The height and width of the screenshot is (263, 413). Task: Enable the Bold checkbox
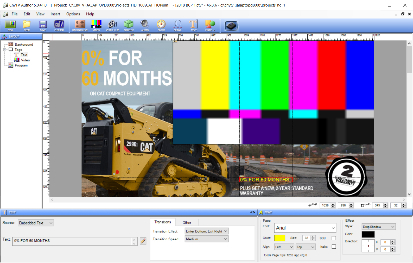tap(334, 238)
